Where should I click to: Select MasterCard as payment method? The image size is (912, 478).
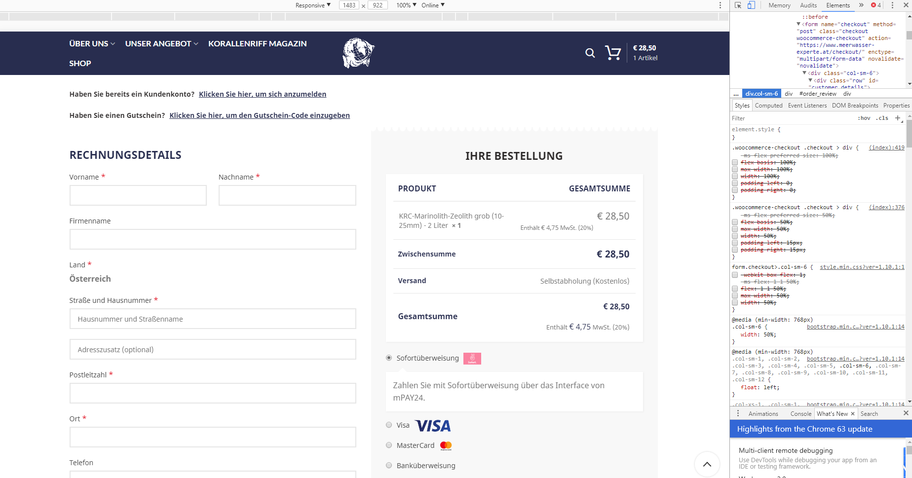click(389, 445)
